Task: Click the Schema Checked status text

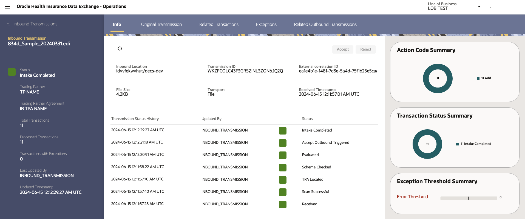Action: coord(316,167)
